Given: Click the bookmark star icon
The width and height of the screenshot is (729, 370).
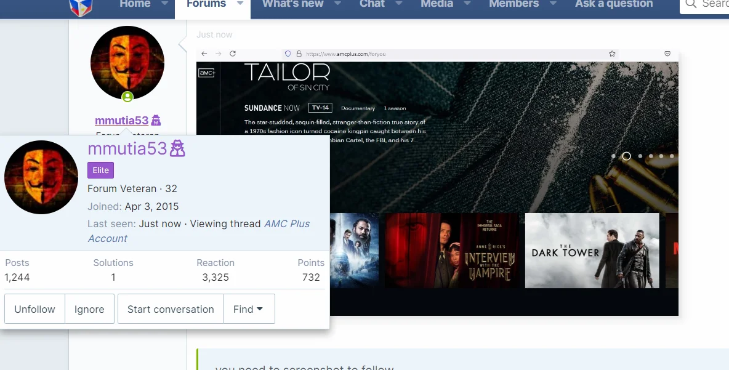Looking at the screenshot, I should pyautogui.click(x=612, y=54).
